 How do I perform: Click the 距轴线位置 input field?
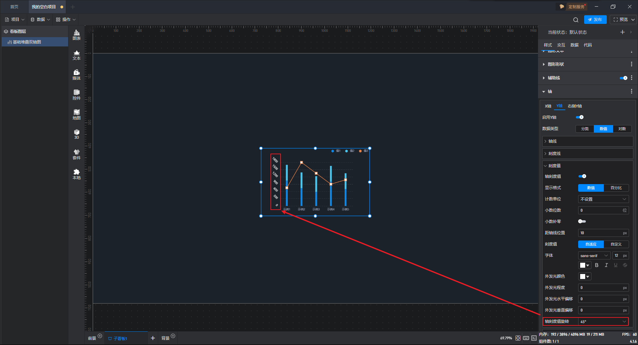click(603, 233)
